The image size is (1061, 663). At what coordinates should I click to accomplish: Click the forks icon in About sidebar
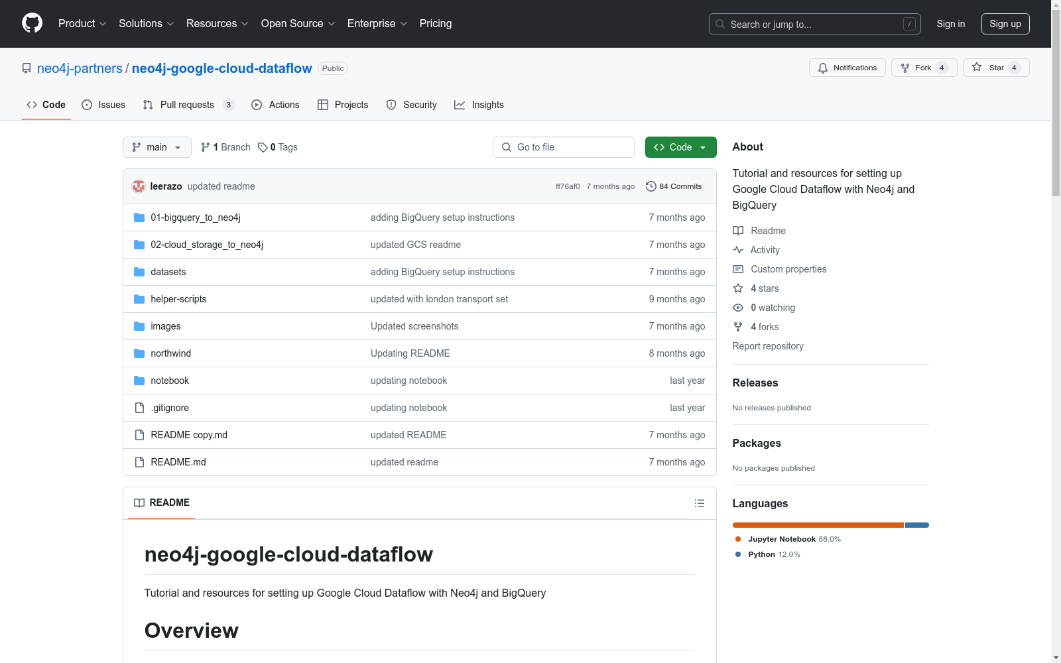(738, 327)
